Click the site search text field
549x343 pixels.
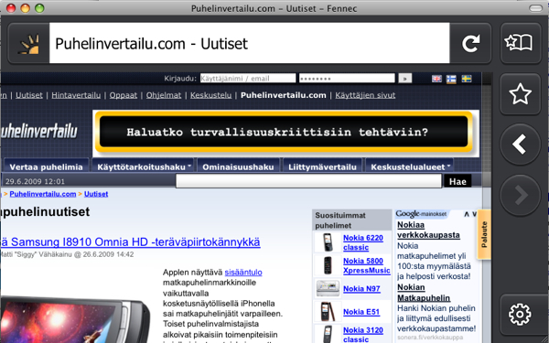click(308, 181)
